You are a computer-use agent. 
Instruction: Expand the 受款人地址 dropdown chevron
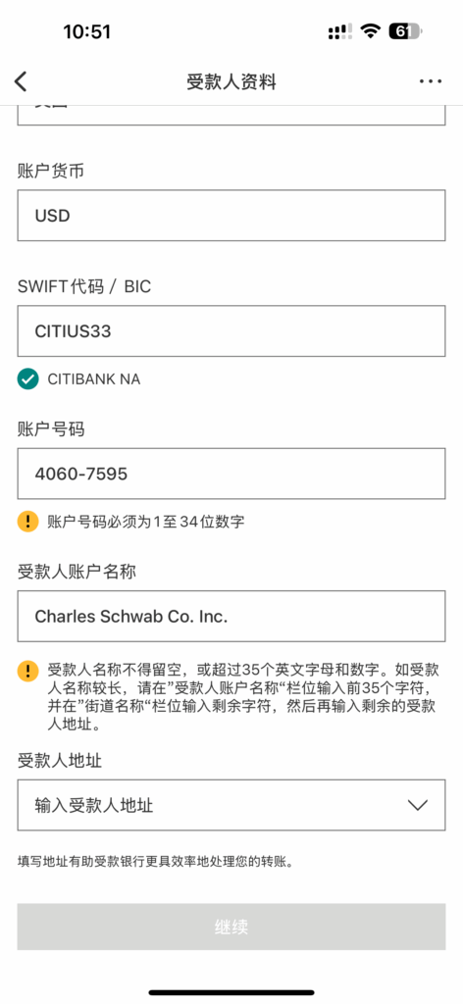coord(418,805)
